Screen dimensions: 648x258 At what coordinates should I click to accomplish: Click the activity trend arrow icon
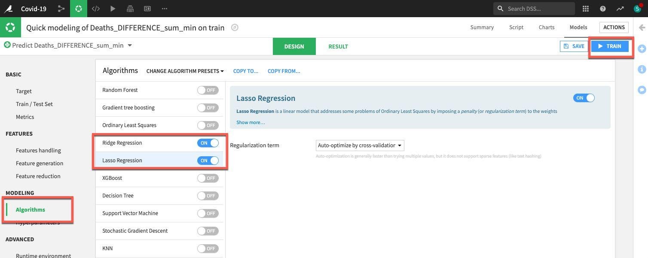point(620,9)
